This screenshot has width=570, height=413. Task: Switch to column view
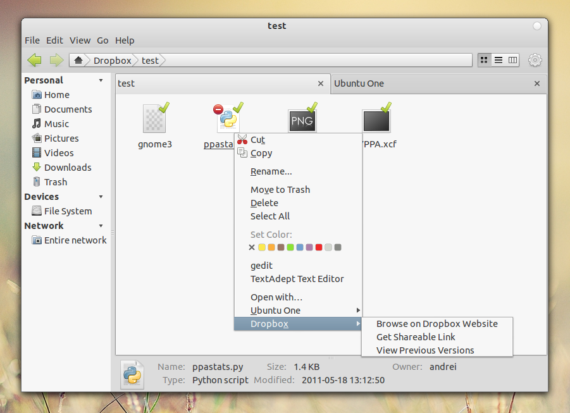point(512,60)
